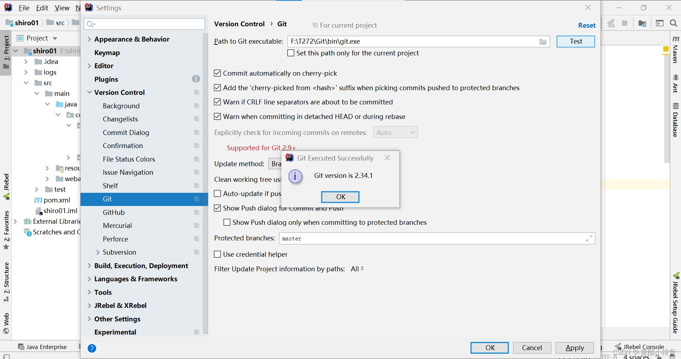This screenshot has width=681, height=359.
Task: Enable Use credential helper checkbox
Action: coord(217,254)
